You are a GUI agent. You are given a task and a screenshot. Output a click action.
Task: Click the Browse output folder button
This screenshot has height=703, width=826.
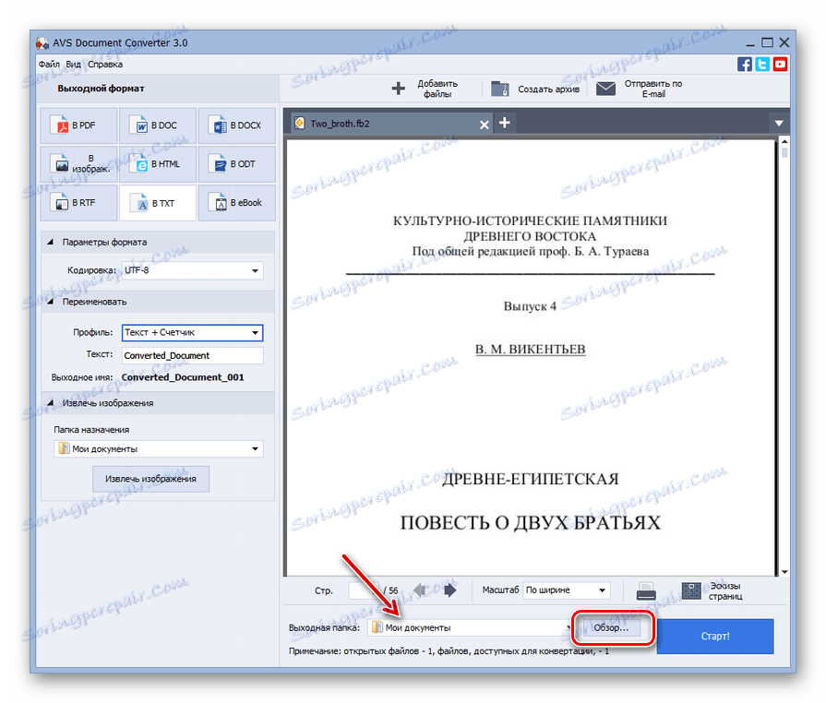611,627
